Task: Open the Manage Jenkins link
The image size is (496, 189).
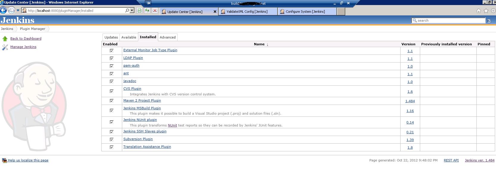Action: tap(23, 47)
